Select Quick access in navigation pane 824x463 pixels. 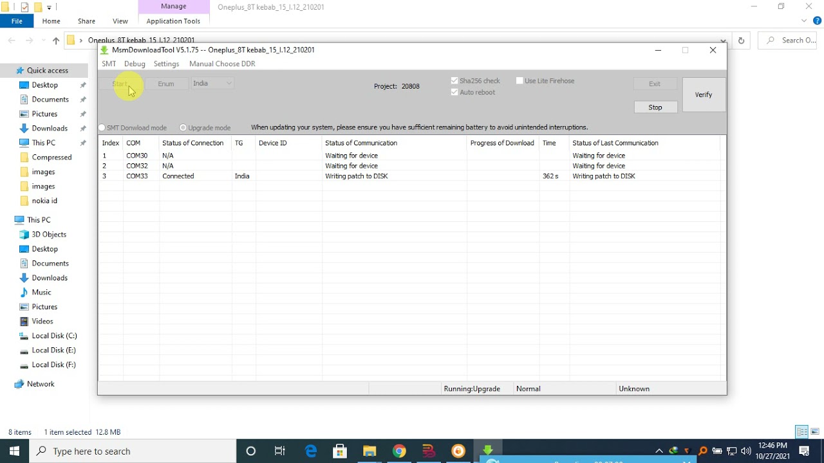point(47,71)
